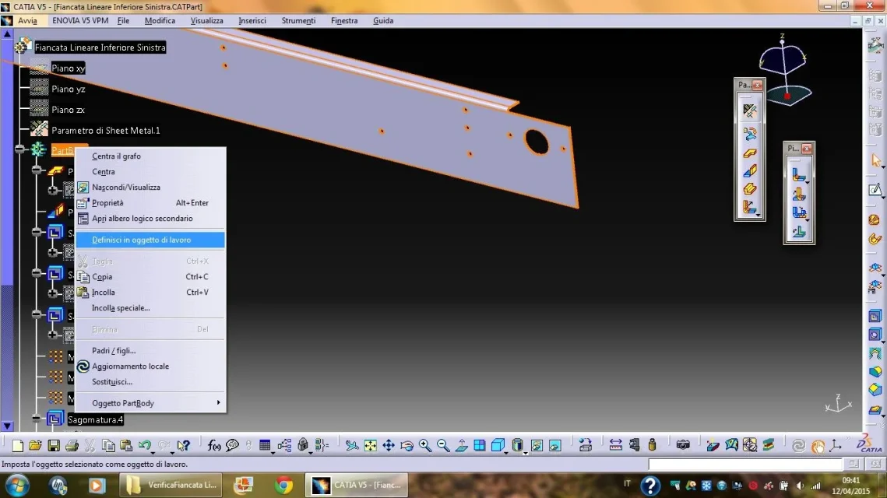The height and width of the screenshot is (498, 887).
Task: Click the Multi-view windows icon
Action: [479, 445]
